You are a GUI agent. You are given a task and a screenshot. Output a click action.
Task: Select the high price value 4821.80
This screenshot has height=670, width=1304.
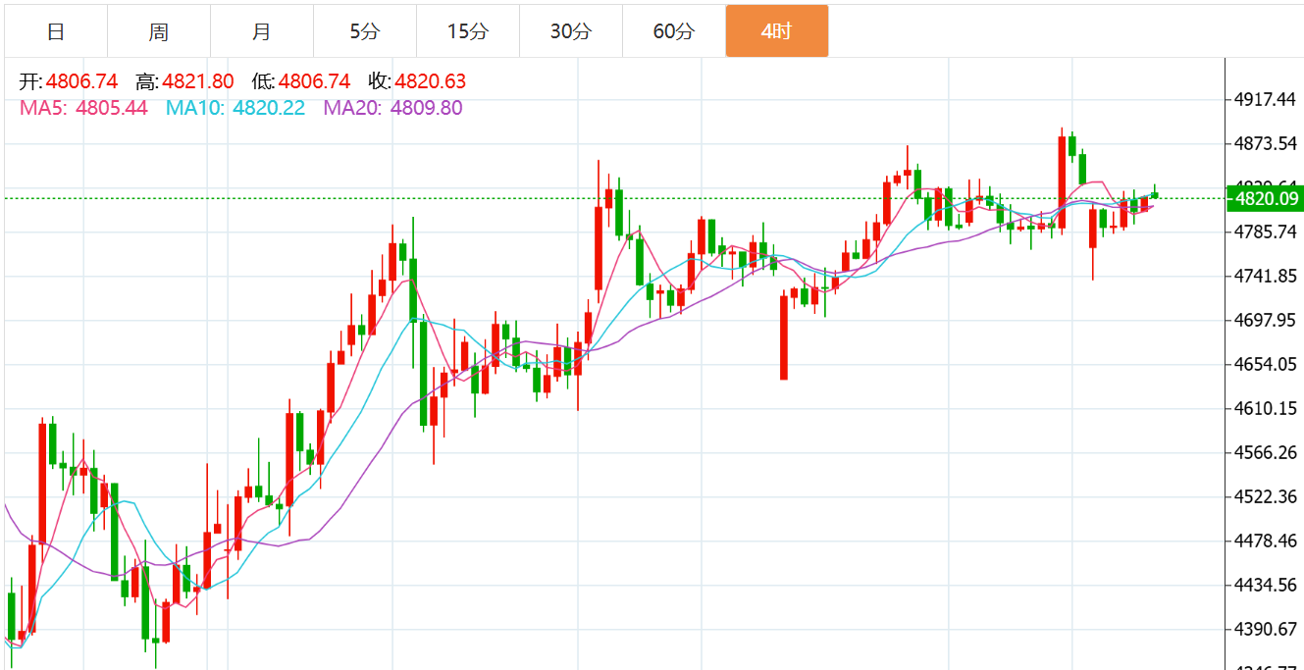[x=198, y=81]
